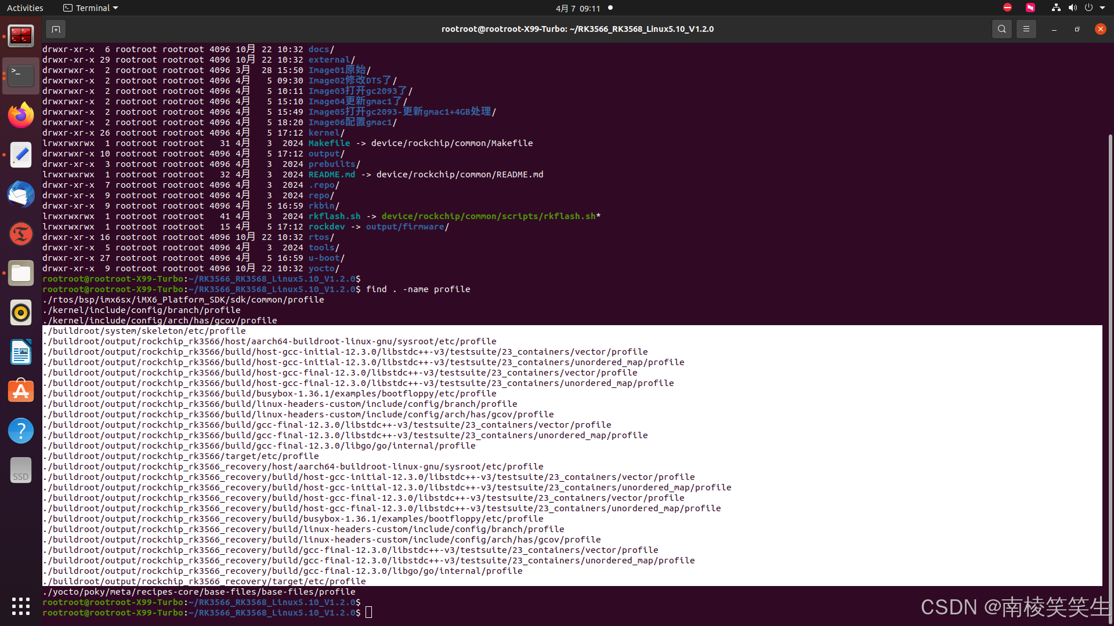1114x626 pixels.
Task: Open Activities overview
Action: (x=25, y=8)
